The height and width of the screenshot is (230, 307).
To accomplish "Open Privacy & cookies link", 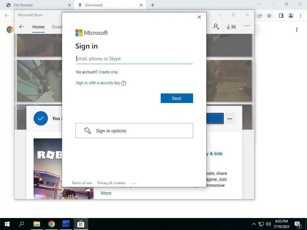I will point(111,183).
